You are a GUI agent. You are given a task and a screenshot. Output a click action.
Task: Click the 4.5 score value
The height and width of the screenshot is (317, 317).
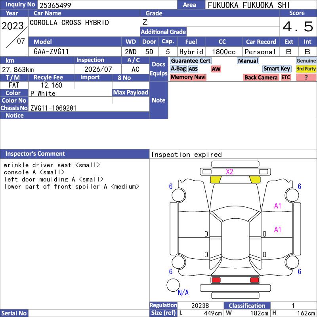(298, 27)
